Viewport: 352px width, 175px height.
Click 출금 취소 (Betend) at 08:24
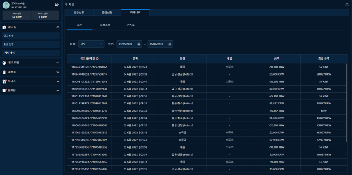tap(182, 104)
